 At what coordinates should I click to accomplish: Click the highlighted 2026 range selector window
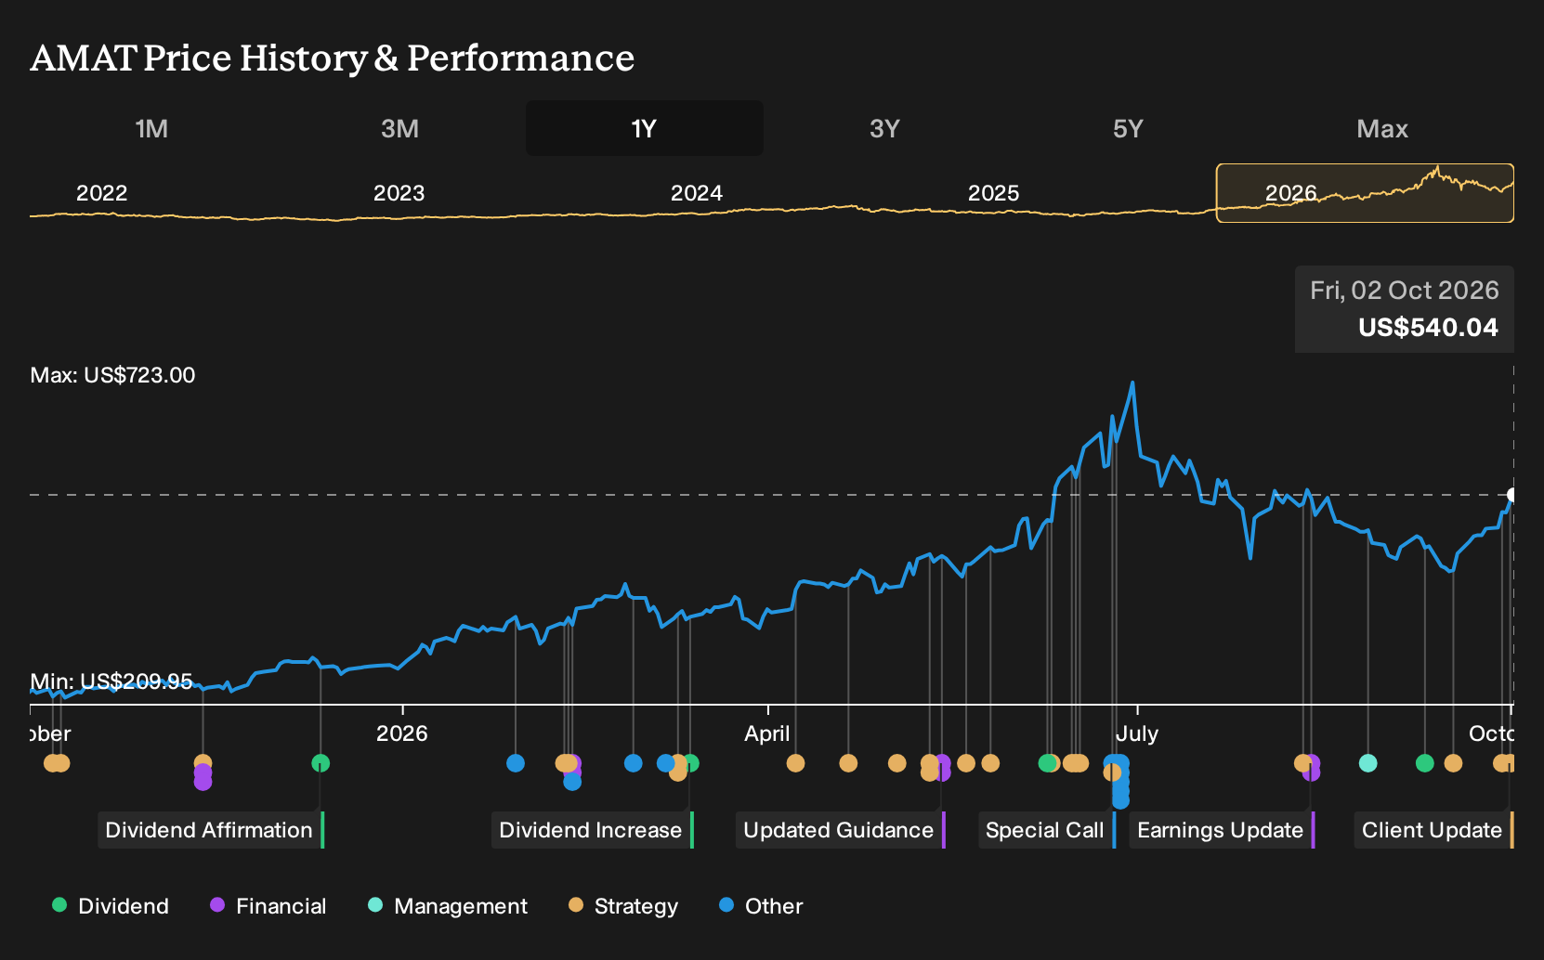point(1365,193)
